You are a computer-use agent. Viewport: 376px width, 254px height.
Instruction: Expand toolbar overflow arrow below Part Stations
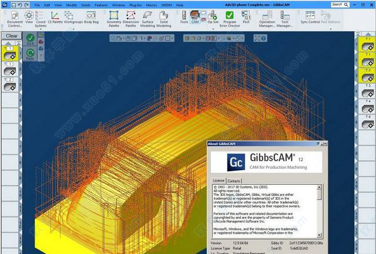331,29
